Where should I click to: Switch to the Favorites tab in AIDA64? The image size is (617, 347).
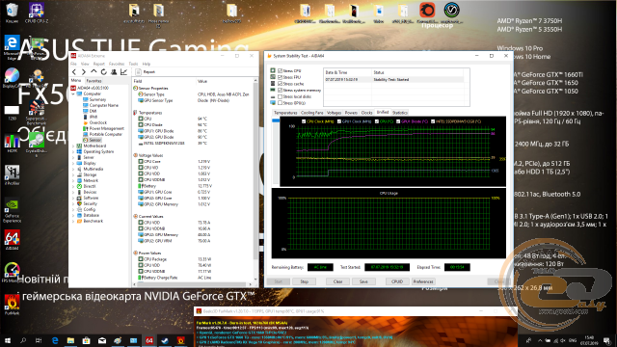94,81
